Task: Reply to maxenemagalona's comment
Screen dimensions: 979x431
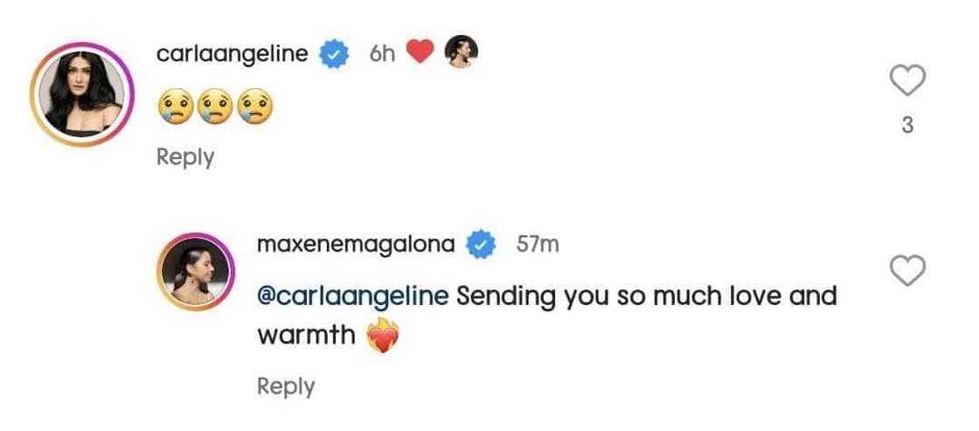Action: (x=286, y=386)
